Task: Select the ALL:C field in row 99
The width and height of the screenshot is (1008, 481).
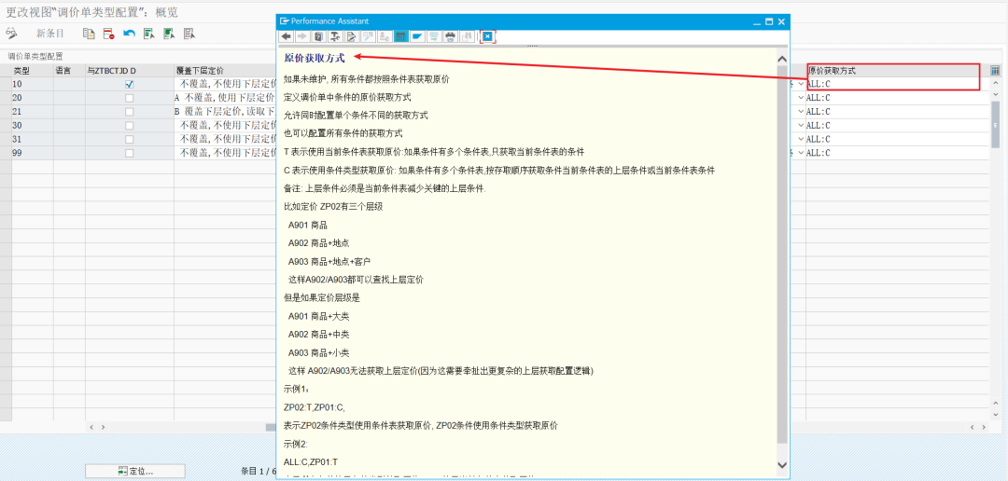Action: pos(898,154)
